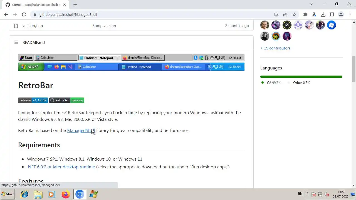Open the README outline list icon
This screenshot has width=356, height=200.
pos(16,42)
